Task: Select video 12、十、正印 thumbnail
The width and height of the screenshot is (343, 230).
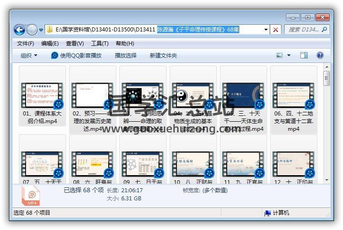Action: [294, 164]
